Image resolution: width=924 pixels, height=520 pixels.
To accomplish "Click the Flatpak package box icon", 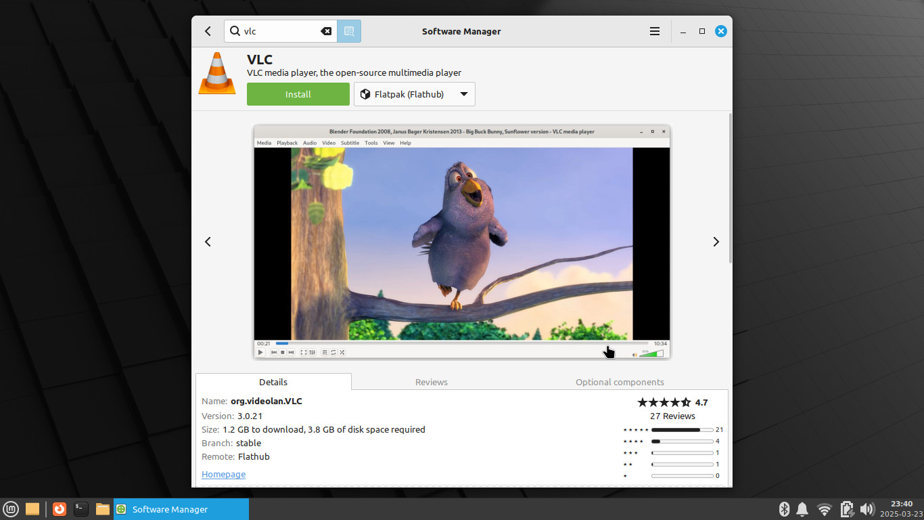I will click(x=365, y=94).
